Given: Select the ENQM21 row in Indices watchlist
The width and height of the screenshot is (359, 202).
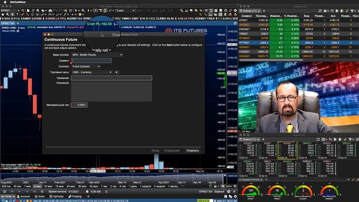Looking at the screenshot, I should click(298, 52).
